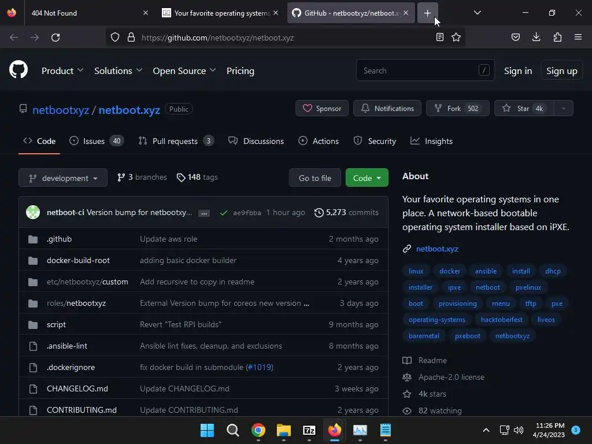Viewport: 592px width, 444px height.
Task: Open the docker-build-root folder
Action: 78,261
